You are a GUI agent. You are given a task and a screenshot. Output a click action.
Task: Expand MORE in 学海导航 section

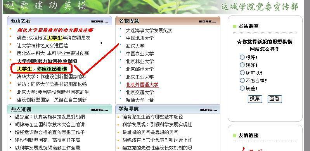tap(208, 110)
